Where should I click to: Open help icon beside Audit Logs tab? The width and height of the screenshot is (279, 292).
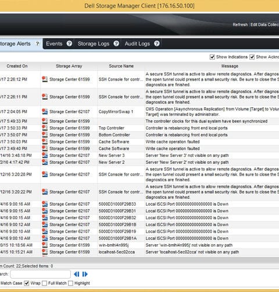click(x=157, y=44)
